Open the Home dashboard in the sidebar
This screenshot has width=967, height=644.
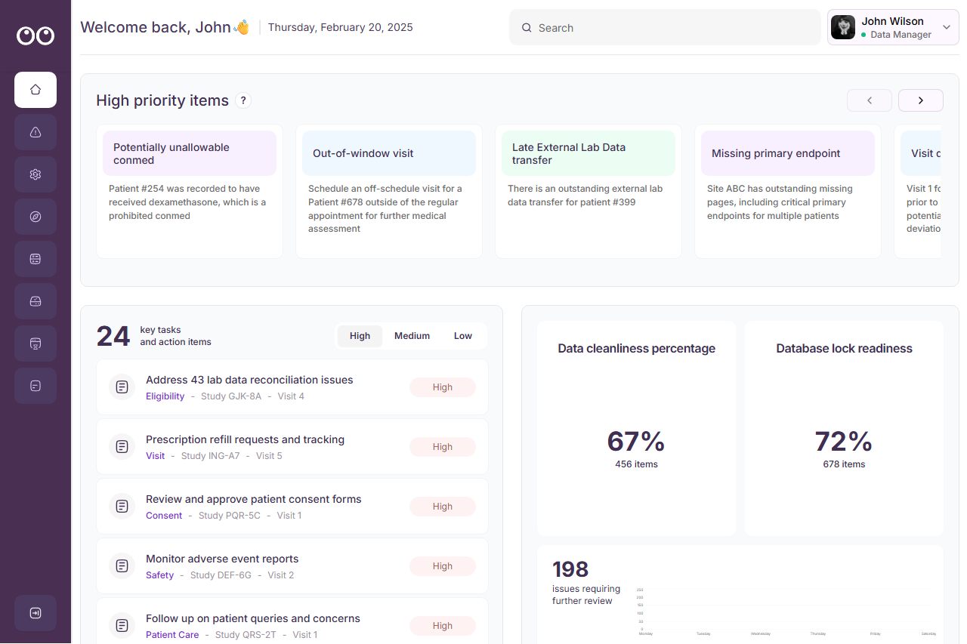[36, 90]
